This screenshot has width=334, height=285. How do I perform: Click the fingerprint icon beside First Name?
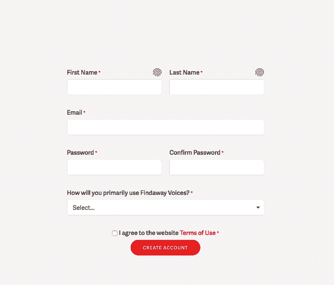(157, 72)
